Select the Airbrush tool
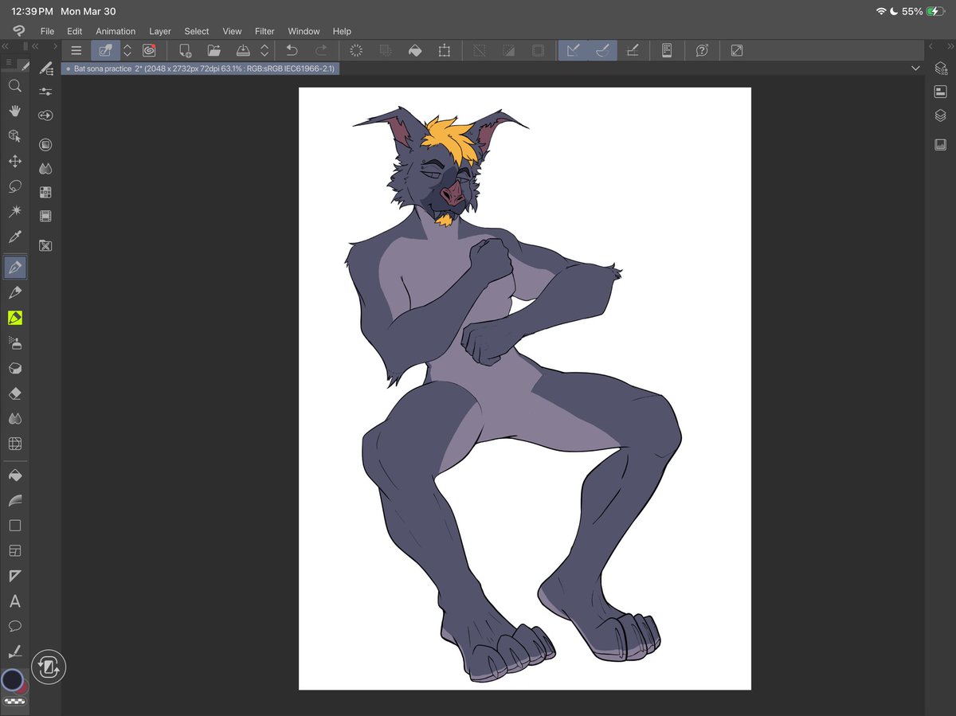The height and width of the screenshot is (716, 956). coord(14,343)
